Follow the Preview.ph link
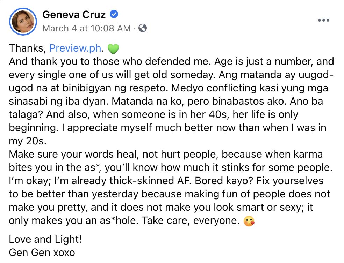 [x=75, y=48]
